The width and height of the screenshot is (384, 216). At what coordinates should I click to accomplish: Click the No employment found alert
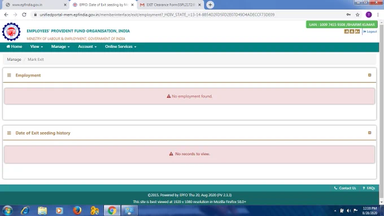[x=189, y=96]
